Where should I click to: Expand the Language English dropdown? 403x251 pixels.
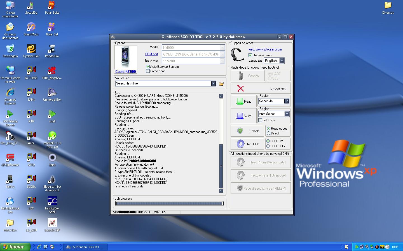282,61
